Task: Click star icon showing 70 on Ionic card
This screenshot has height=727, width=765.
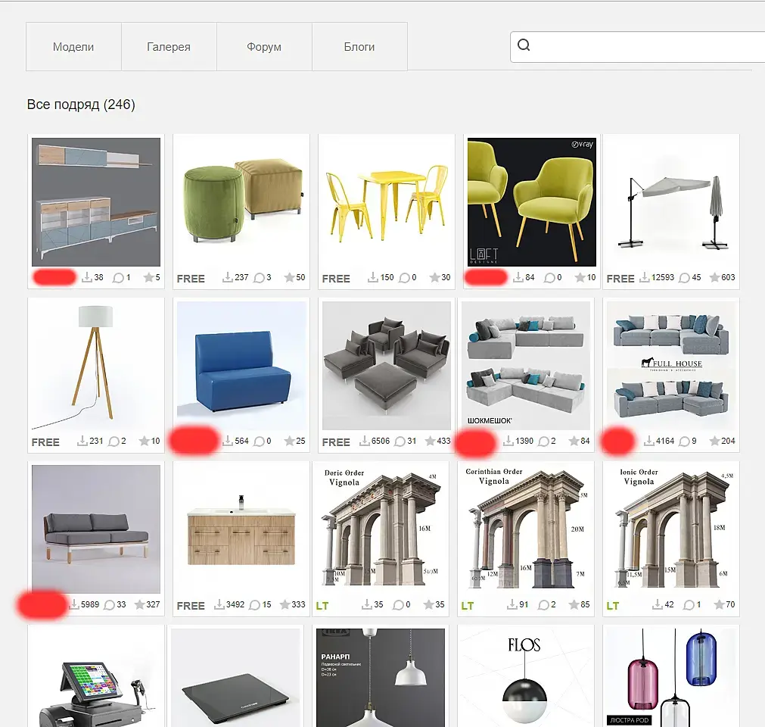Action: pyautogui.click(x=719, y=604)
